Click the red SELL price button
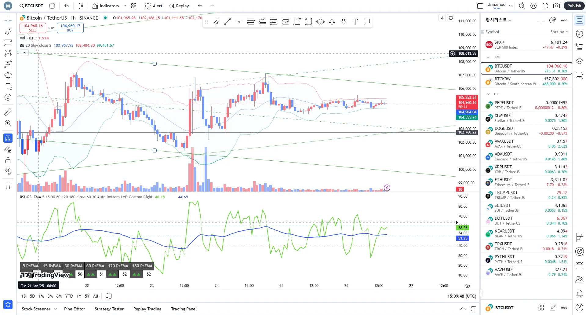 point(33,28)
